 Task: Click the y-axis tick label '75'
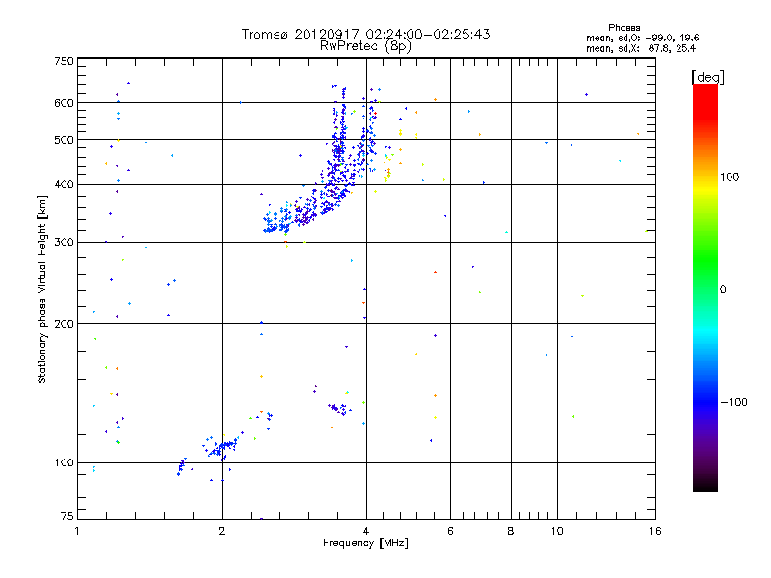[x=67, y=516]
